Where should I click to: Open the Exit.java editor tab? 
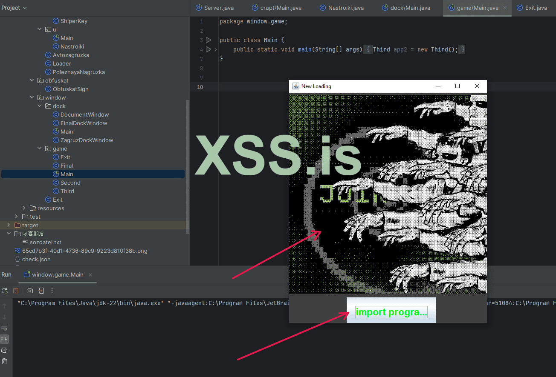[x=532, y=8]
